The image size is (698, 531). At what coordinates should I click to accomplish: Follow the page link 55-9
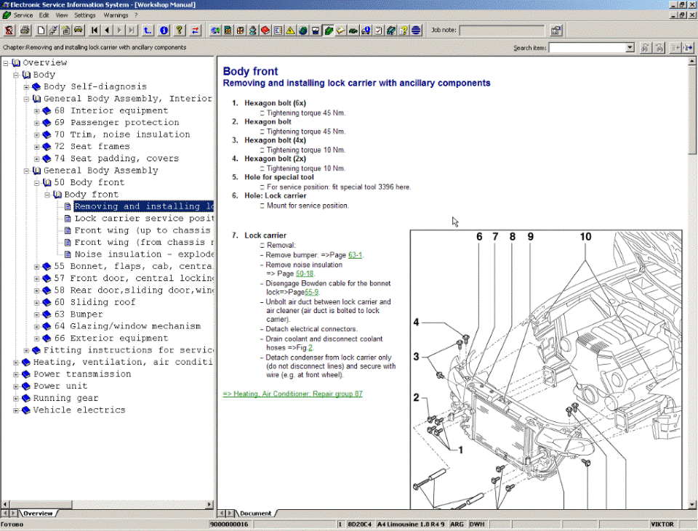tap(312, 292)
